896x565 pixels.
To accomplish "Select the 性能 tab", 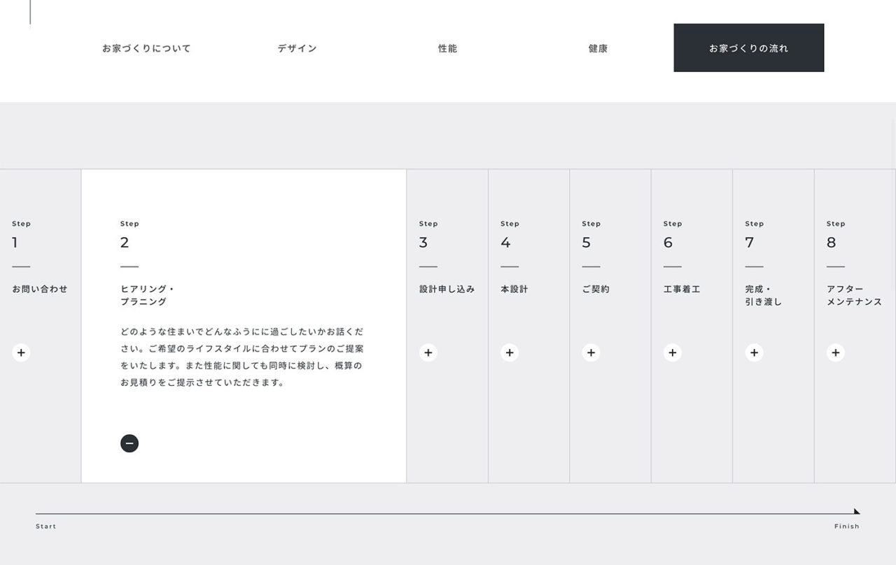I will coord(447,48).
